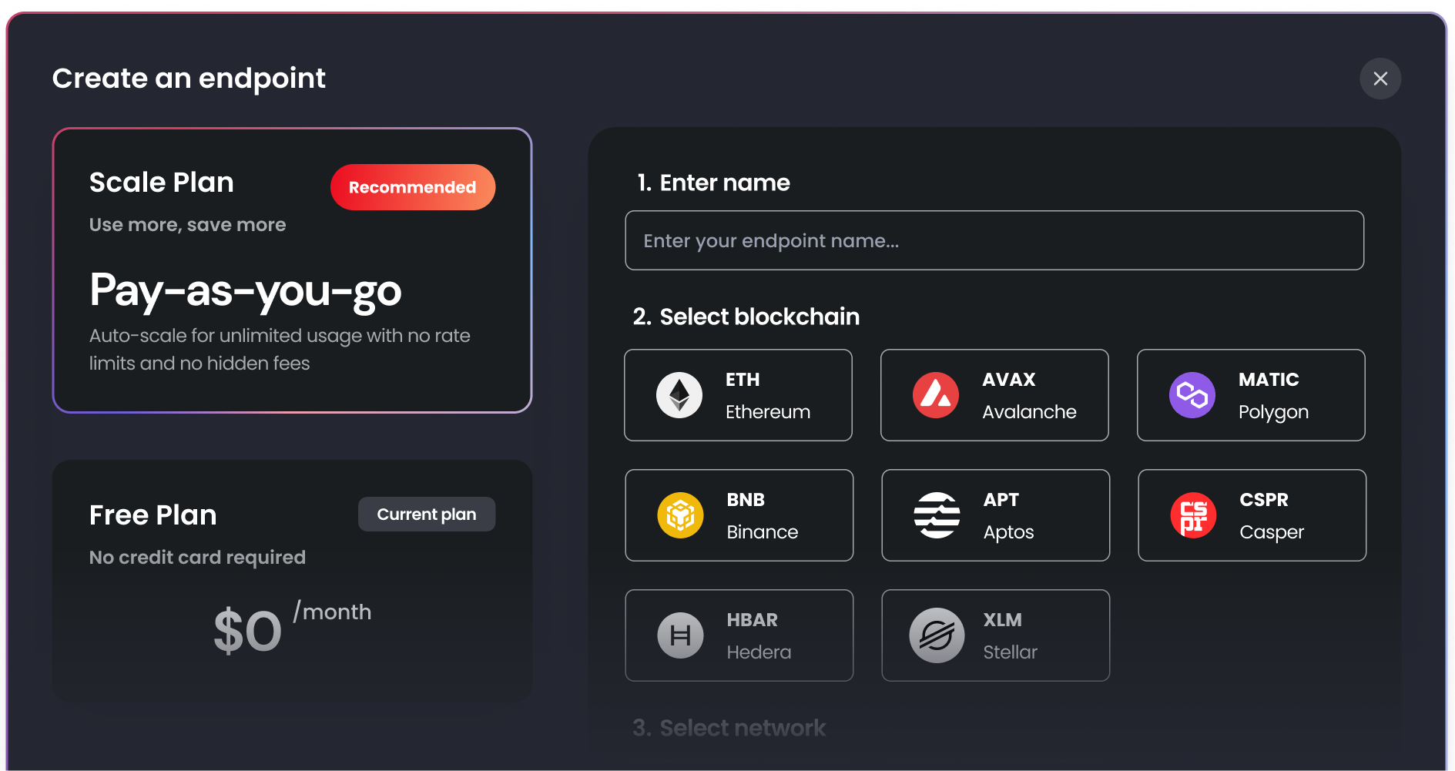Select the AVAX Avalanche blockchain card
The height and width of the screenshot is (771, 1455).
click(x=994, y=395)
